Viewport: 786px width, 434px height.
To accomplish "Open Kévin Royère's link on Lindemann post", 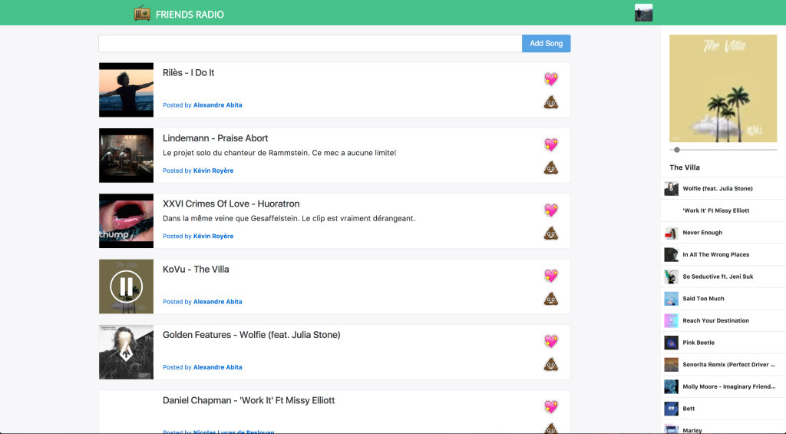I will 213,171.
